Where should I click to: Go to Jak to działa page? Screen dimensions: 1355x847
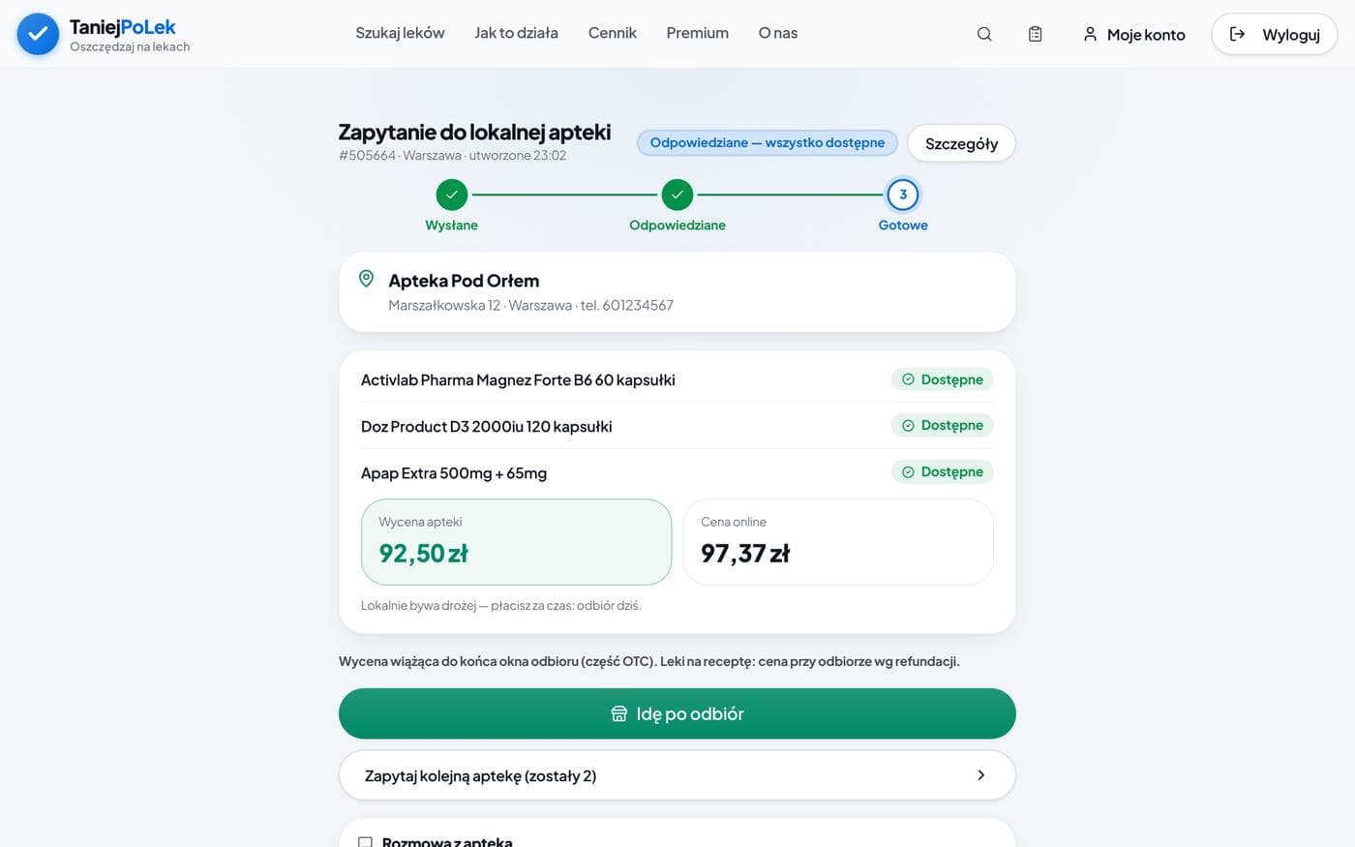point(516,33)
